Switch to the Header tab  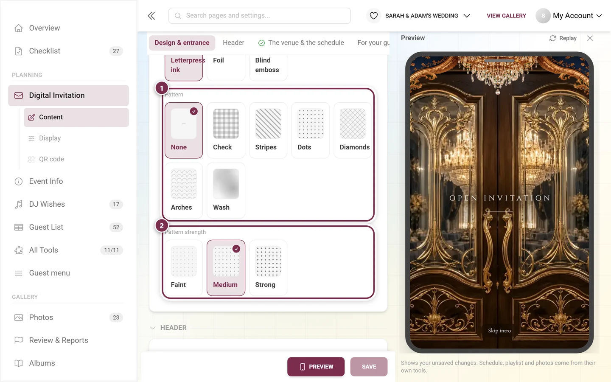pyautogui.click(x=233, y=43)
